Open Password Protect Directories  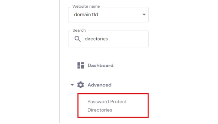(107, 106)
